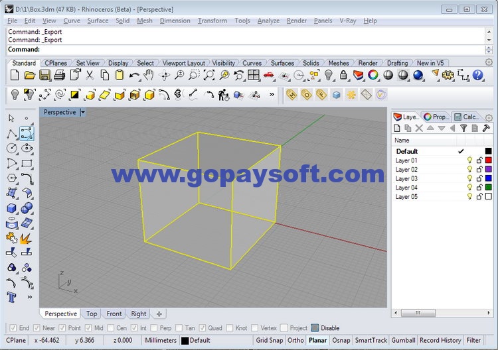Viewport: 498px width, 350px height.
Task: Enable the Perp osnap checkbox
Action: pos(154,328)
